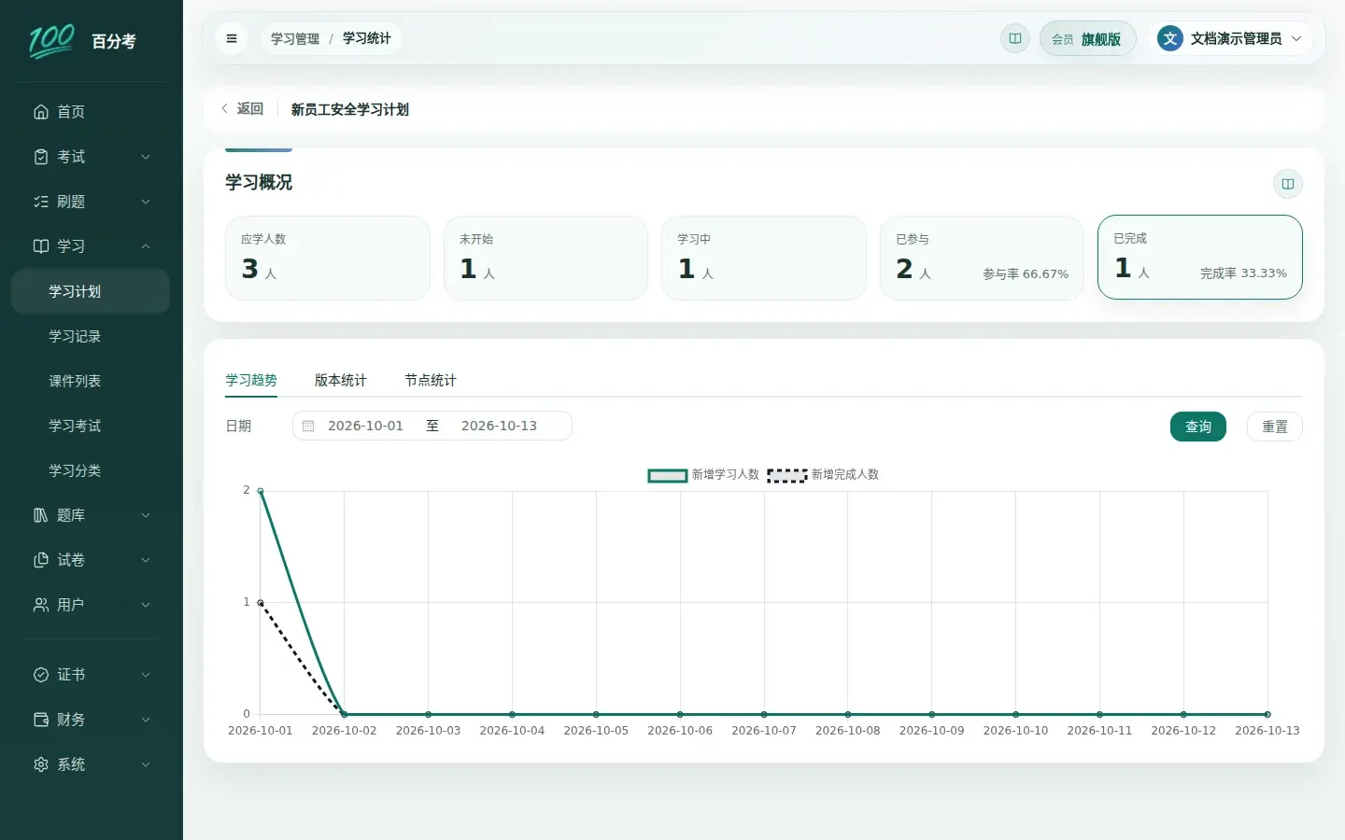1345x840 pixels.
Task: Open 课件列表 submenu item
Action: coord(91,381)
